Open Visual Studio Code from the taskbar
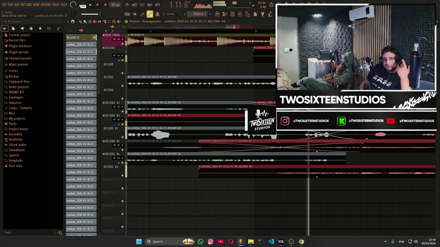The width and height of the screenshot is (440, 247). point(271,242)
